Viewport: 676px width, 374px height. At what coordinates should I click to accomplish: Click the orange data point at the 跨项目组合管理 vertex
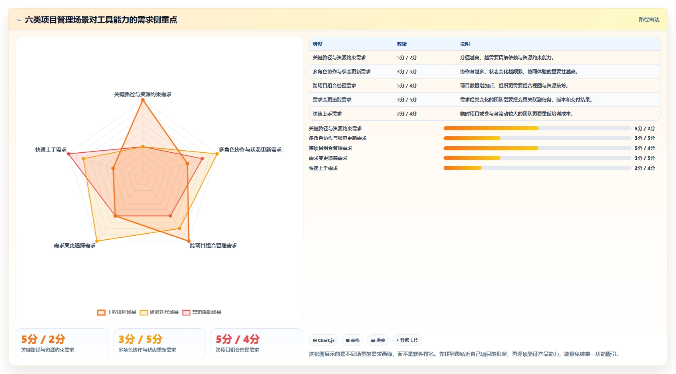[x=189, y=241]
